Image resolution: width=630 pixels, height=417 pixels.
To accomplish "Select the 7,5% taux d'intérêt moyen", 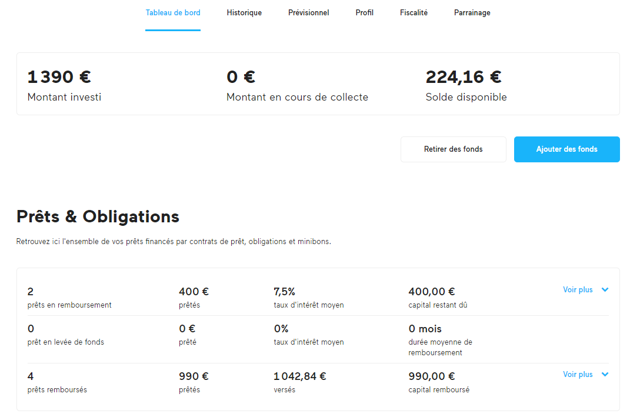I will [285, 292].
